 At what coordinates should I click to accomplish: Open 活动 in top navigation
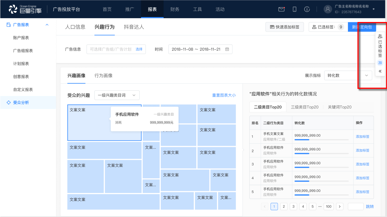pos(220,9)
